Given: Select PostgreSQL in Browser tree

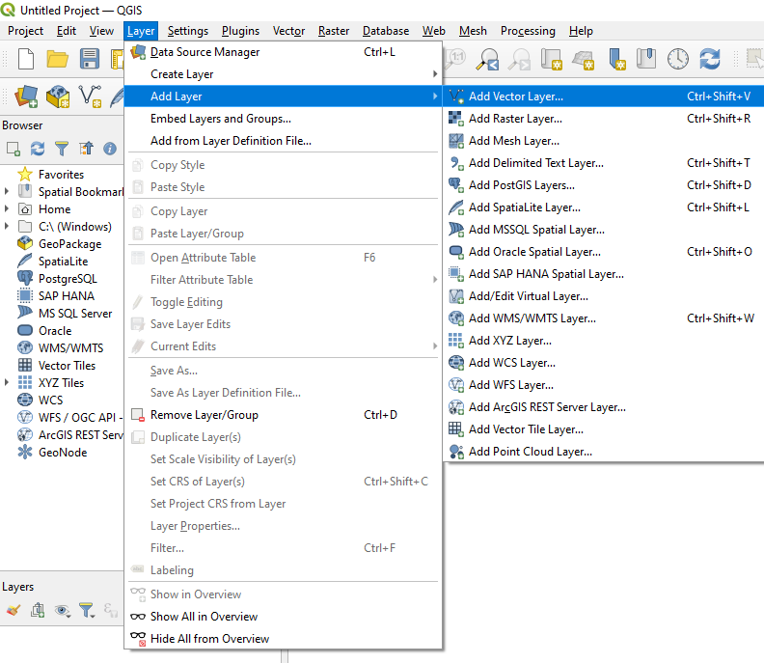Looking at the screenshot, I should (x=68, y=279).
